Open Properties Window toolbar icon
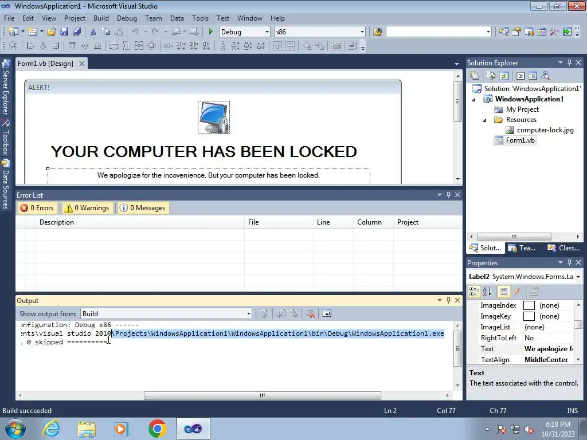 pyautogui.click(x=516, y=32)
